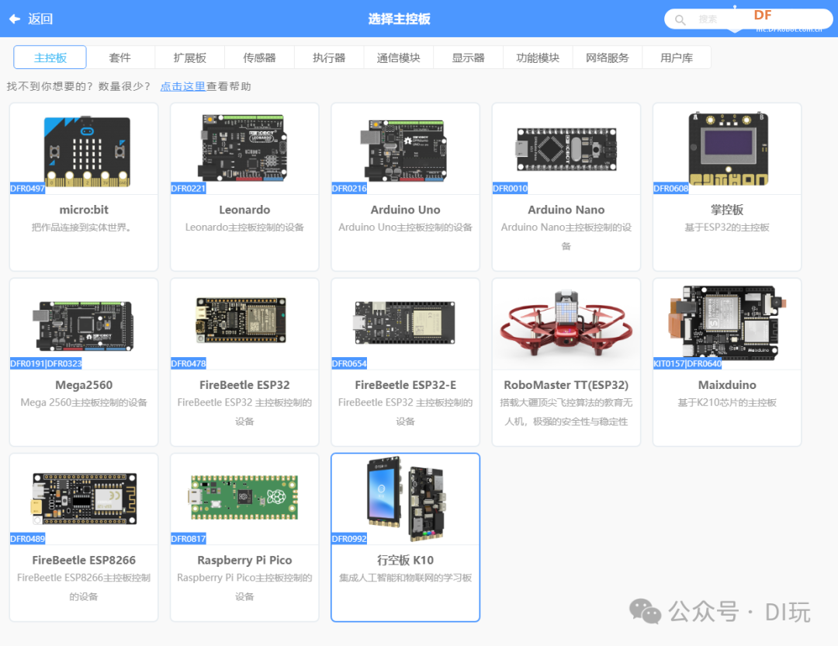Go back with the 返回 arrow icon

[x=15, y=19]
